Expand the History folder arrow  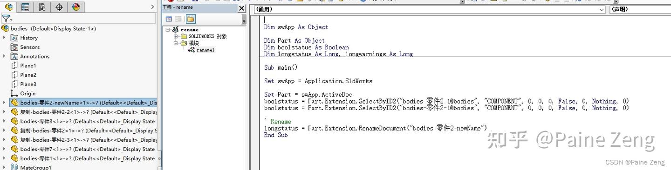tap(4, 38)
